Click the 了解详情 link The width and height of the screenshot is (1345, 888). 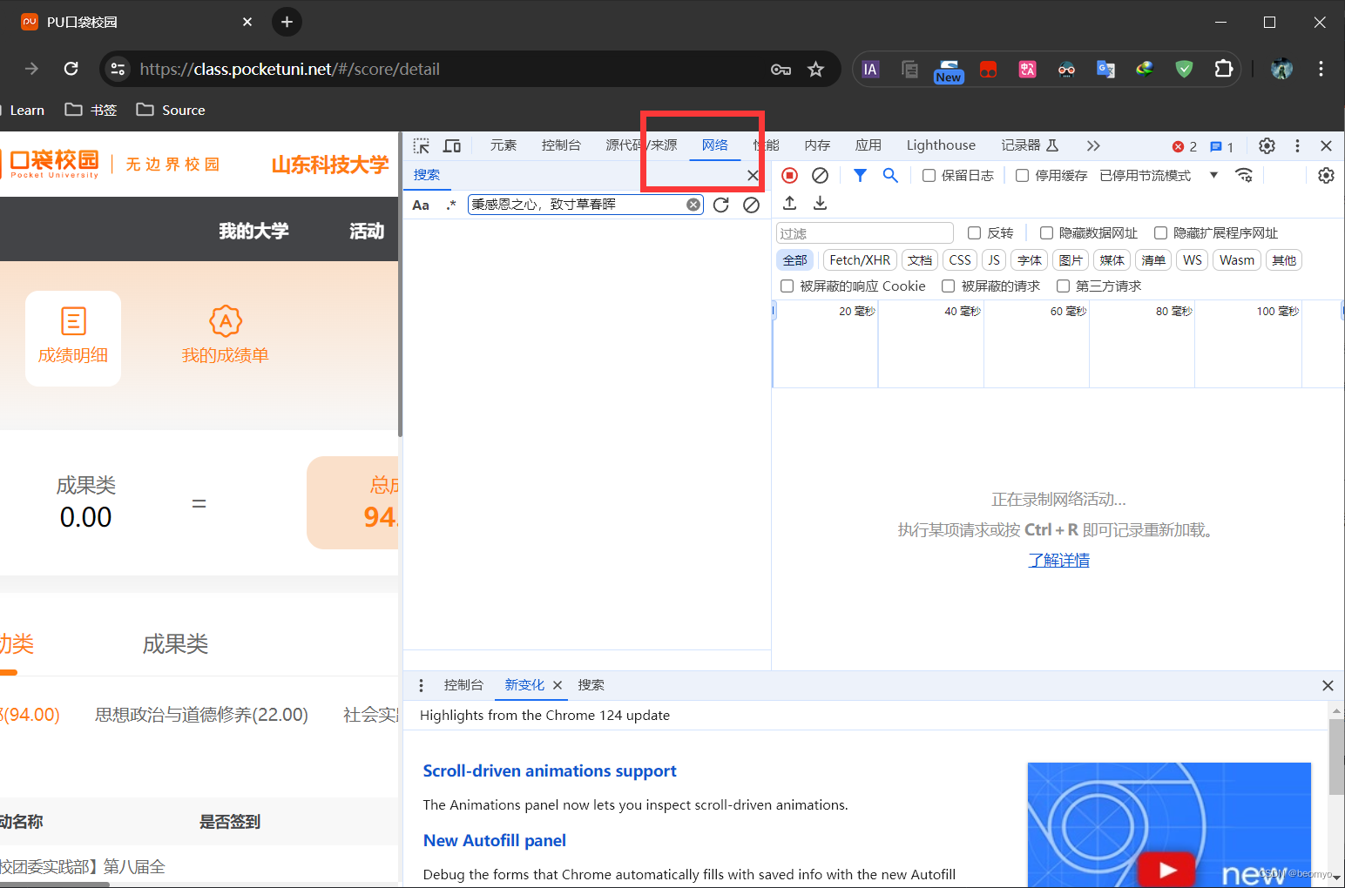click(1058, 560)
